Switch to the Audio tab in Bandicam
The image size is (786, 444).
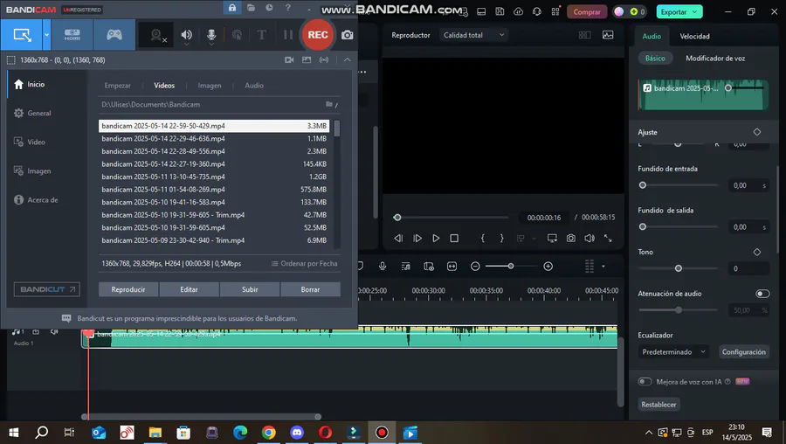254,86
